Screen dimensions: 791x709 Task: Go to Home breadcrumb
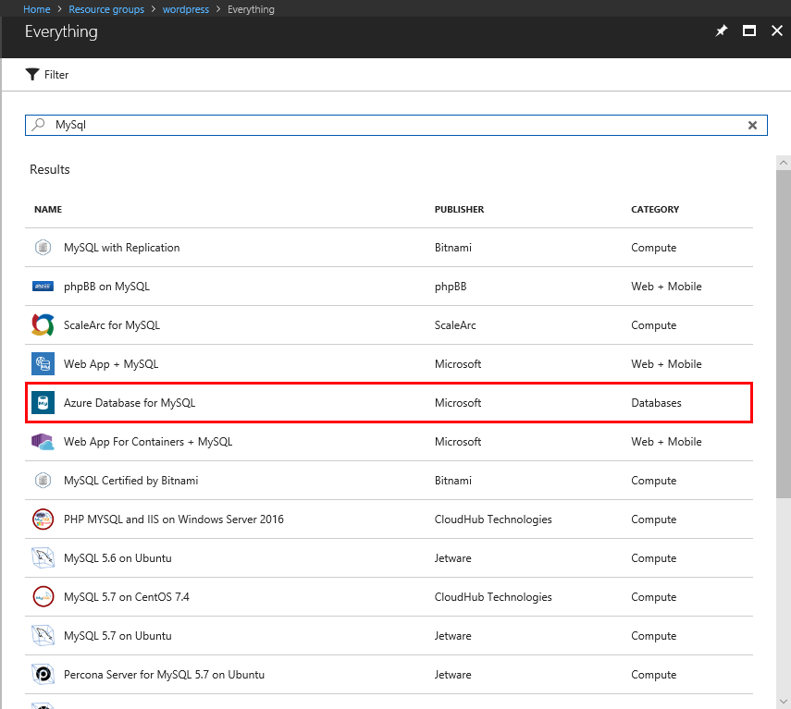(x=37, y=9)
